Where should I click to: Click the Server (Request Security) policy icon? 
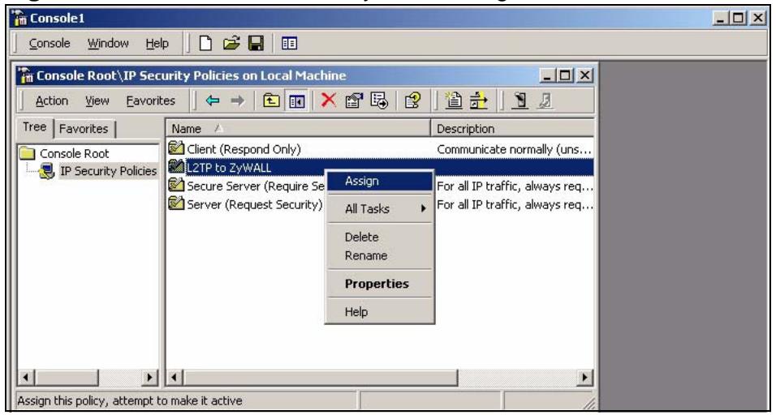[175, 203]
